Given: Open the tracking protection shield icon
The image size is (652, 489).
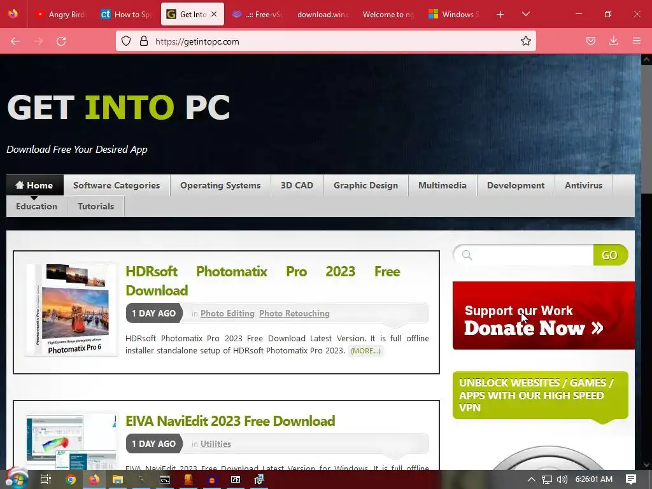Looking at the screenshot, I should coord(126,41).
